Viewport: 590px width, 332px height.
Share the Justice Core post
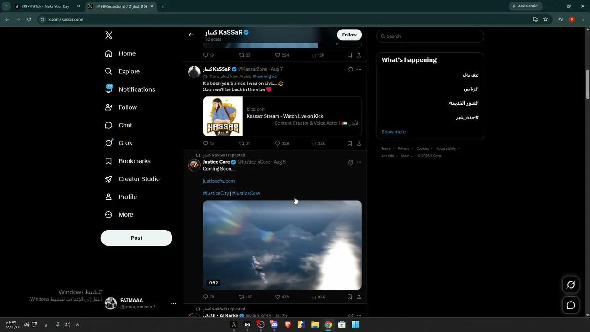point(359,297)
